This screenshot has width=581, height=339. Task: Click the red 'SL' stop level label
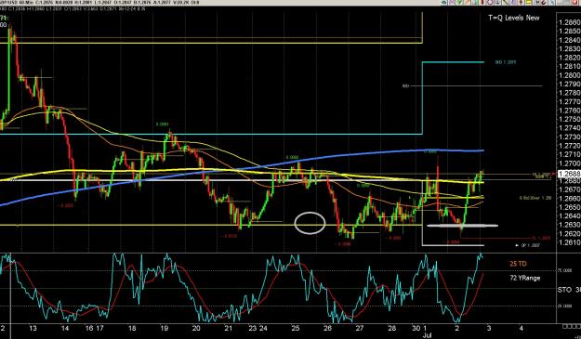(x=541, y=238)
